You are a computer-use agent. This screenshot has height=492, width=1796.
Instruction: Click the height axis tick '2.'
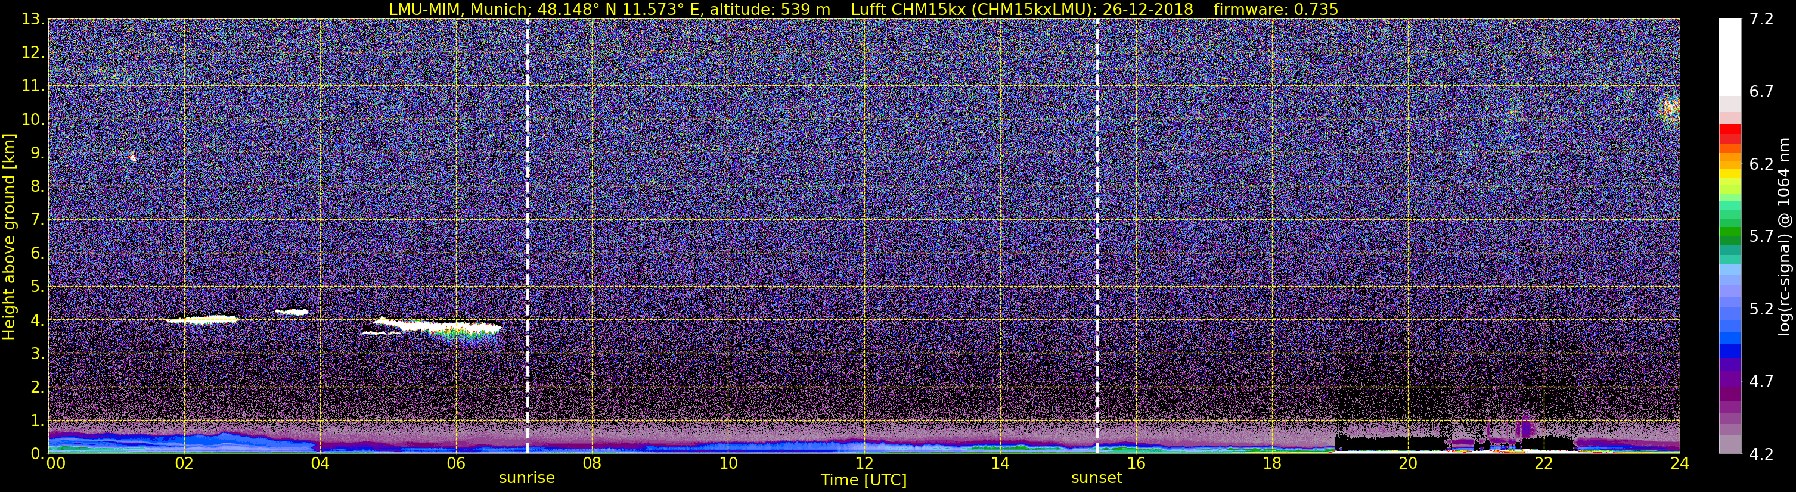(x=37, y=387)
